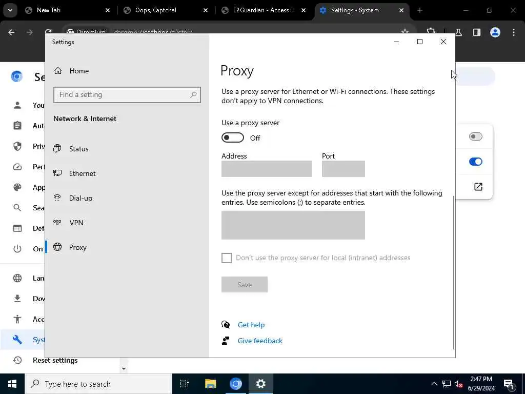
Task: Select the Settings - System tab
Action: [361, 10]
